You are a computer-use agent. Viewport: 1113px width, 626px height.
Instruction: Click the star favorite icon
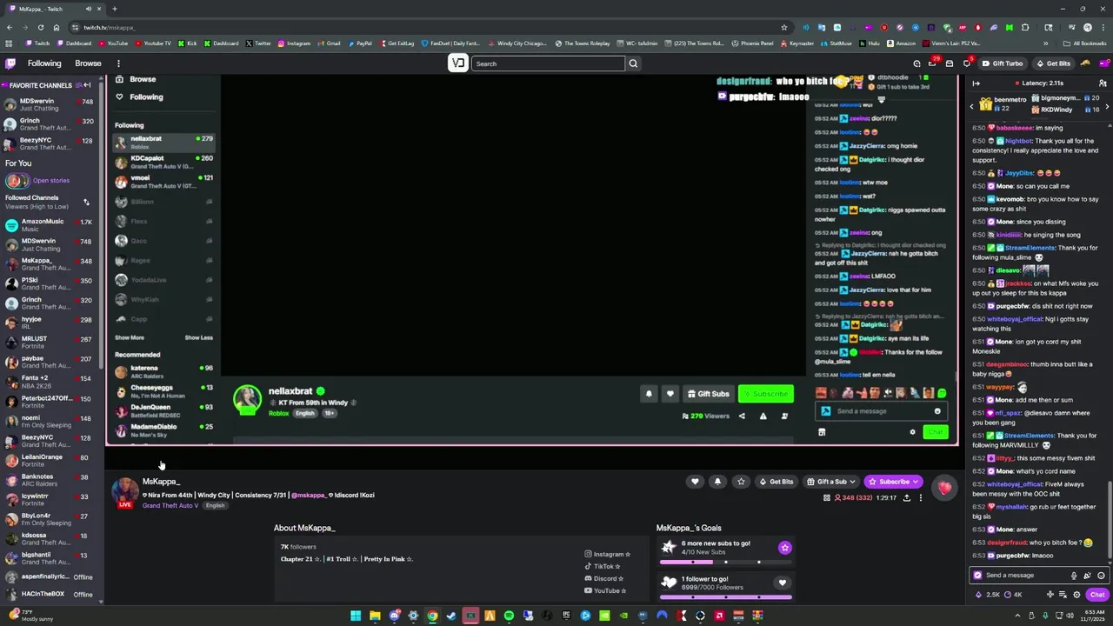tap(741, 482)
